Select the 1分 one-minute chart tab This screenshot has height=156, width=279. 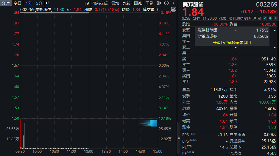point(29,3)
